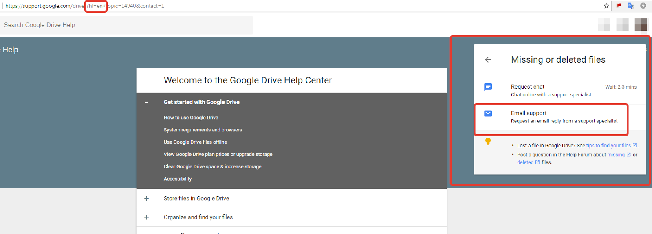The width and height of the screenshot is (652, 234).
Task: Open Clear Google Drive space article
Action: click(x=212, y=166)
